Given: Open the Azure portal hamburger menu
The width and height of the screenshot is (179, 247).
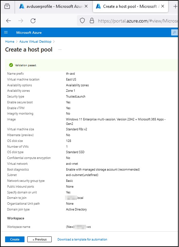Looking at the screenshot, I should [6, 32].
